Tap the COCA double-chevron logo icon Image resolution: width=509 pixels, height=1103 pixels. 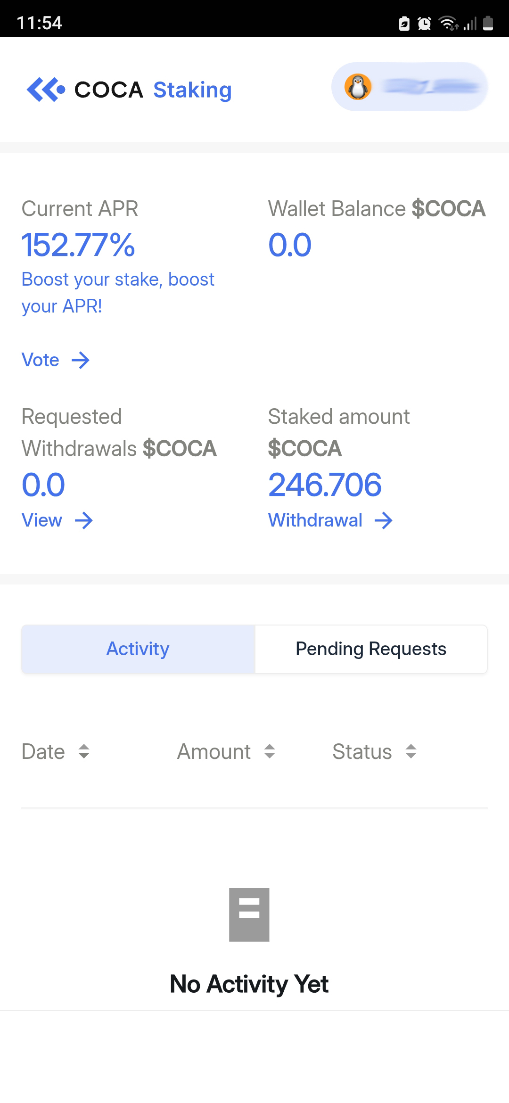coord(46,90)
